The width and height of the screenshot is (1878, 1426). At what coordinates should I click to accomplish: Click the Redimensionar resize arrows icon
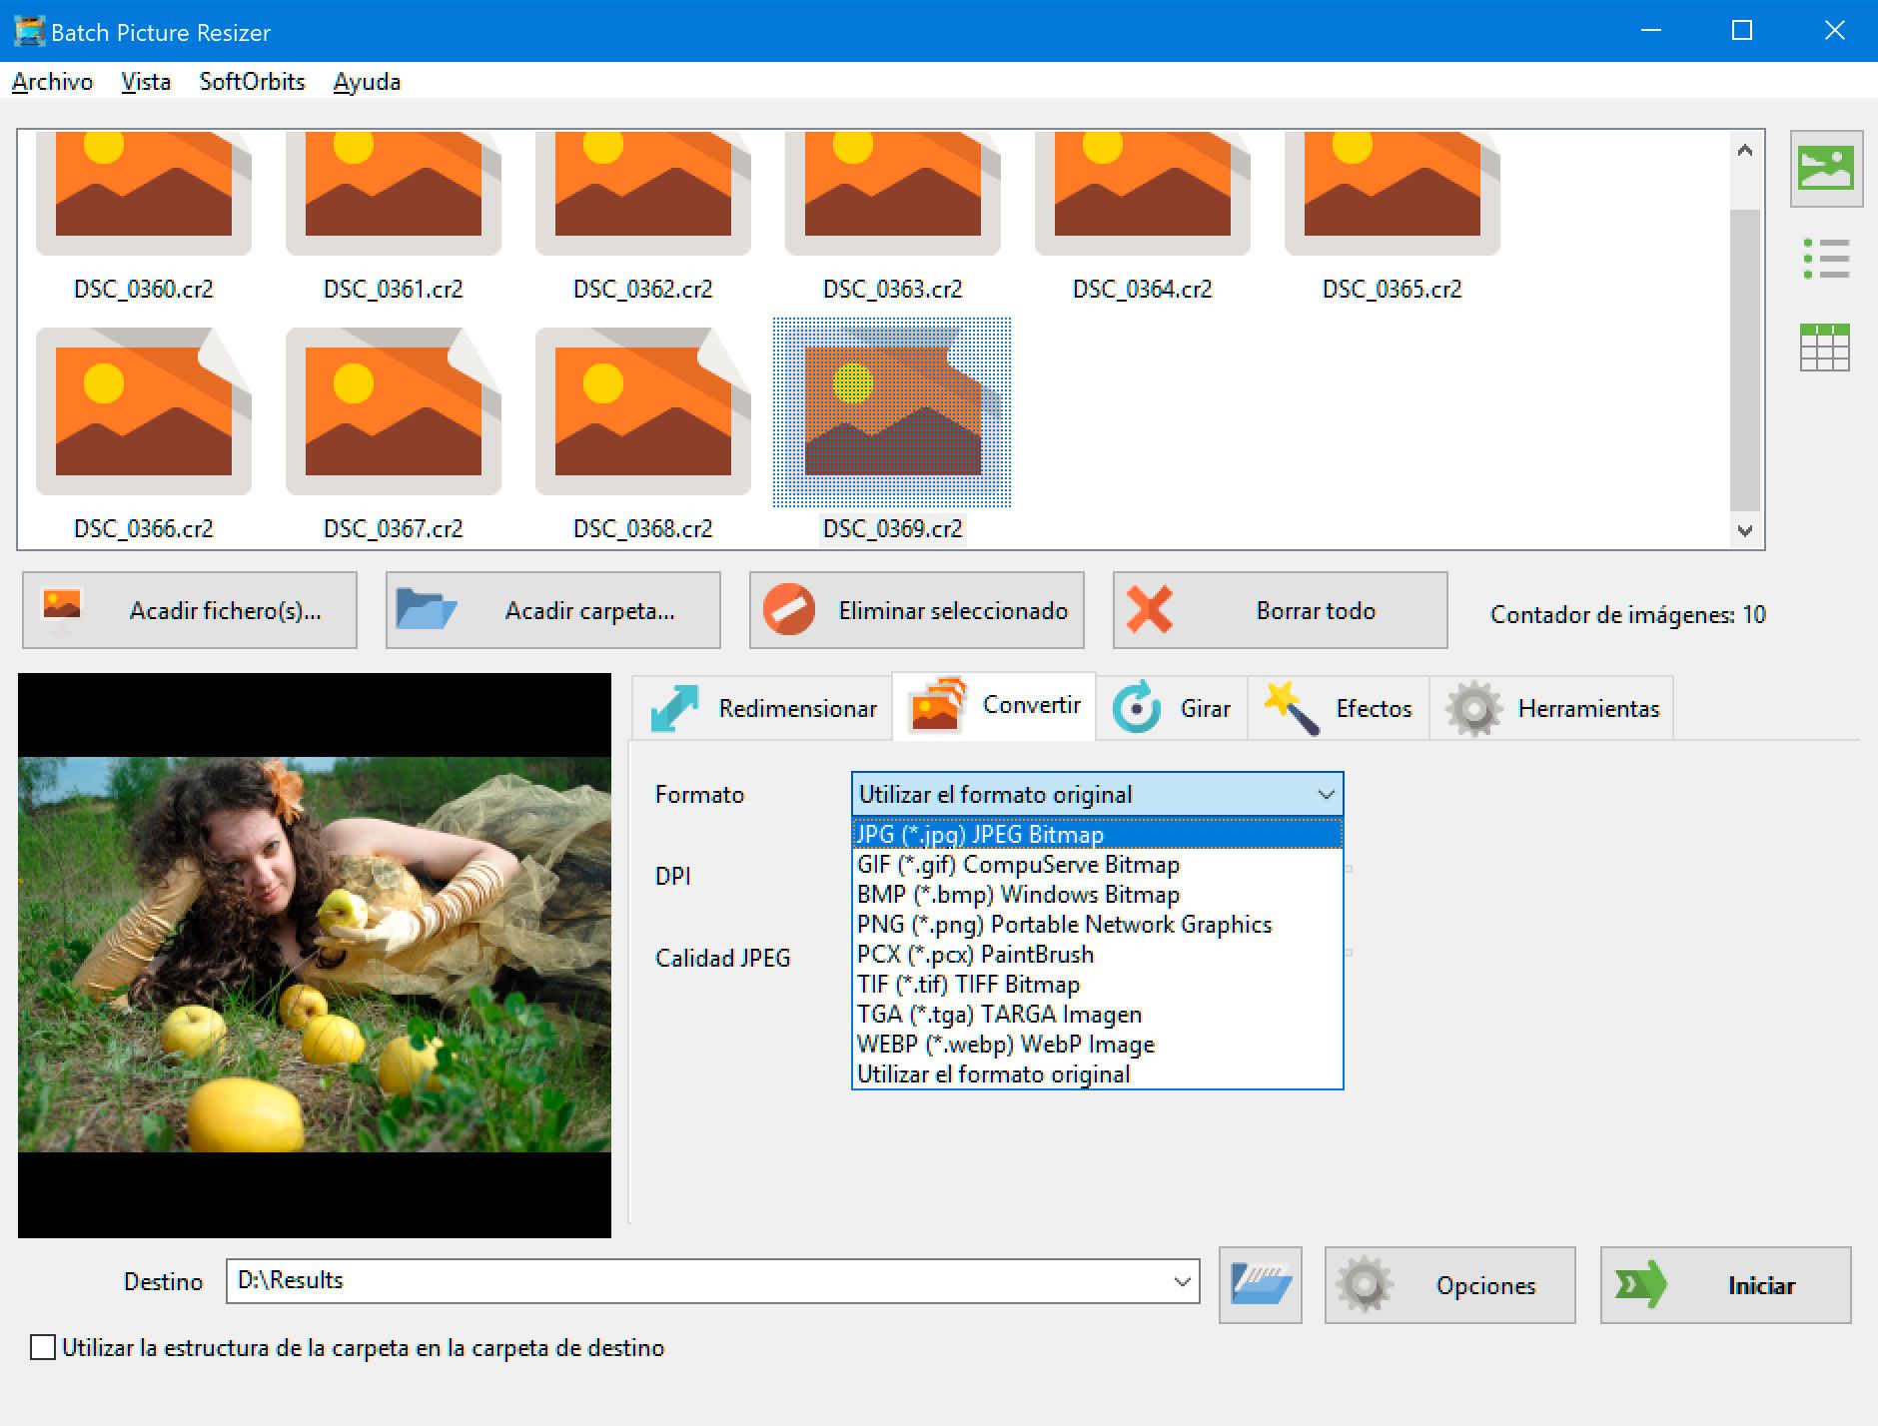674,708
